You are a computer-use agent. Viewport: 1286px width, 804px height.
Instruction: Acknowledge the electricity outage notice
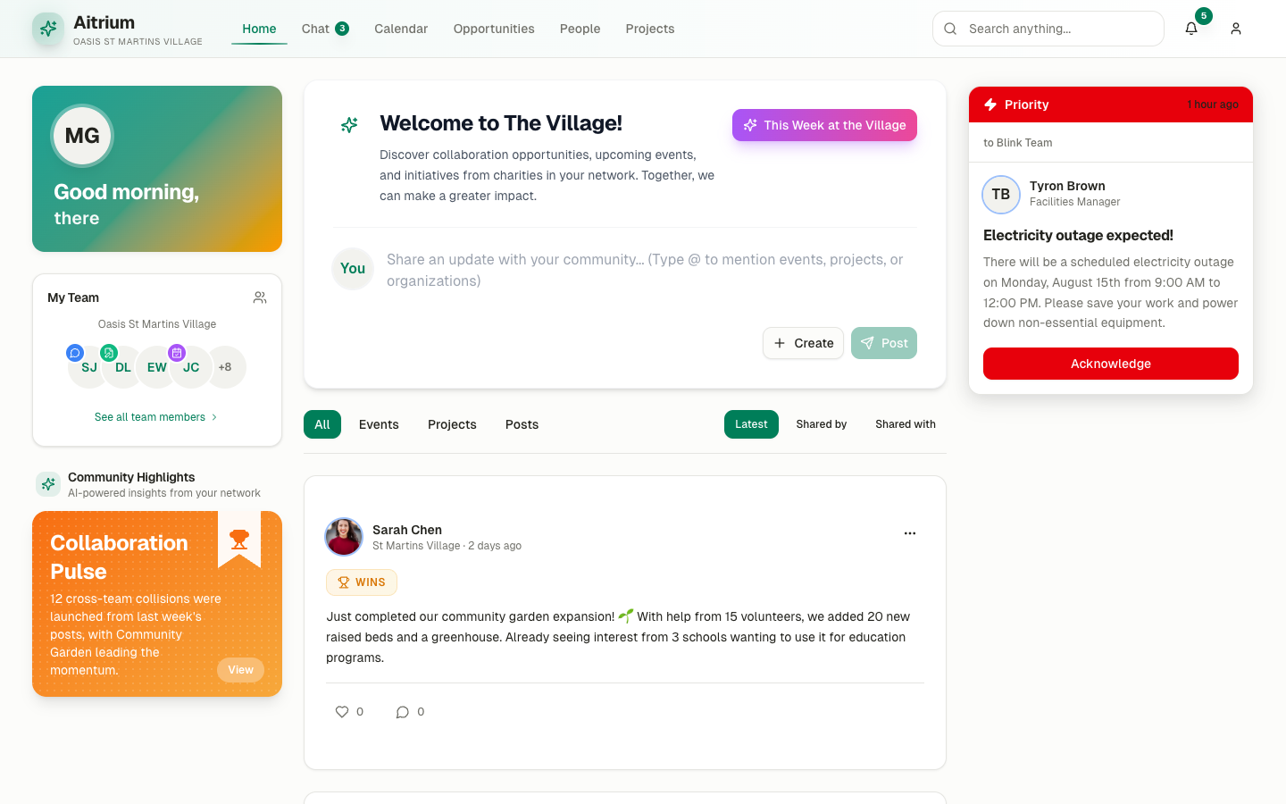1111,364
